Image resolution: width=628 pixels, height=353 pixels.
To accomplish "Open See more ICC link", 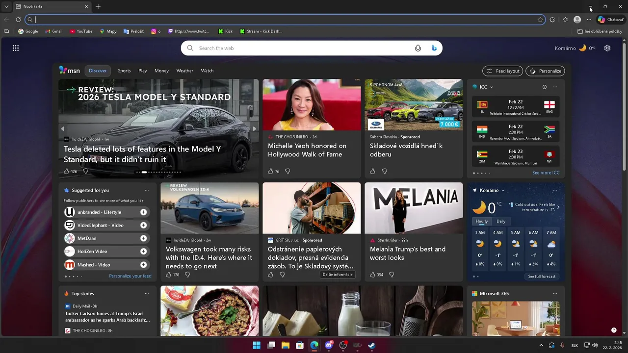I will 546,173.
